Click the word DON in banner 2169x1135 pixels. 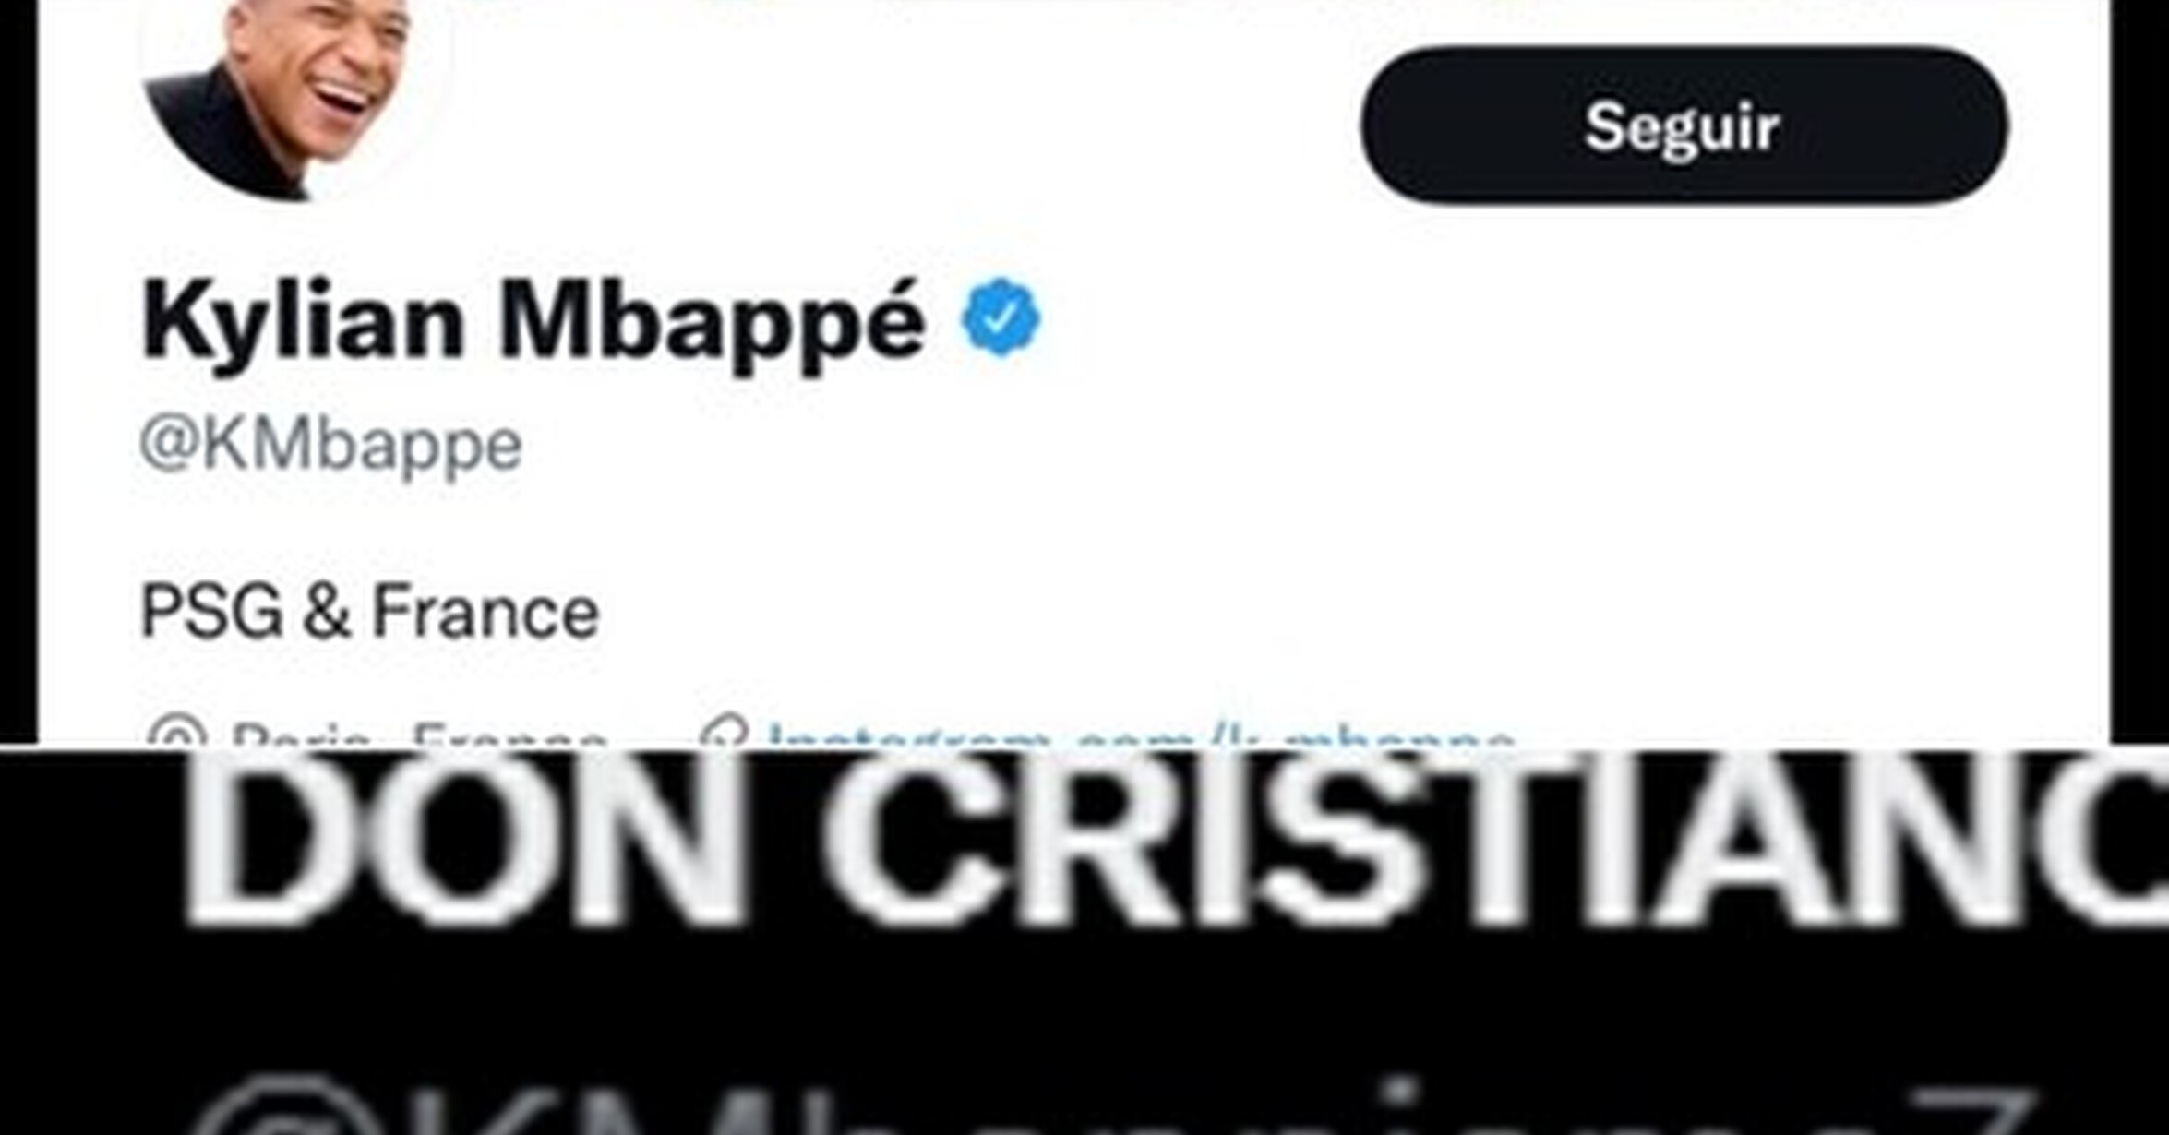point(463,842)
